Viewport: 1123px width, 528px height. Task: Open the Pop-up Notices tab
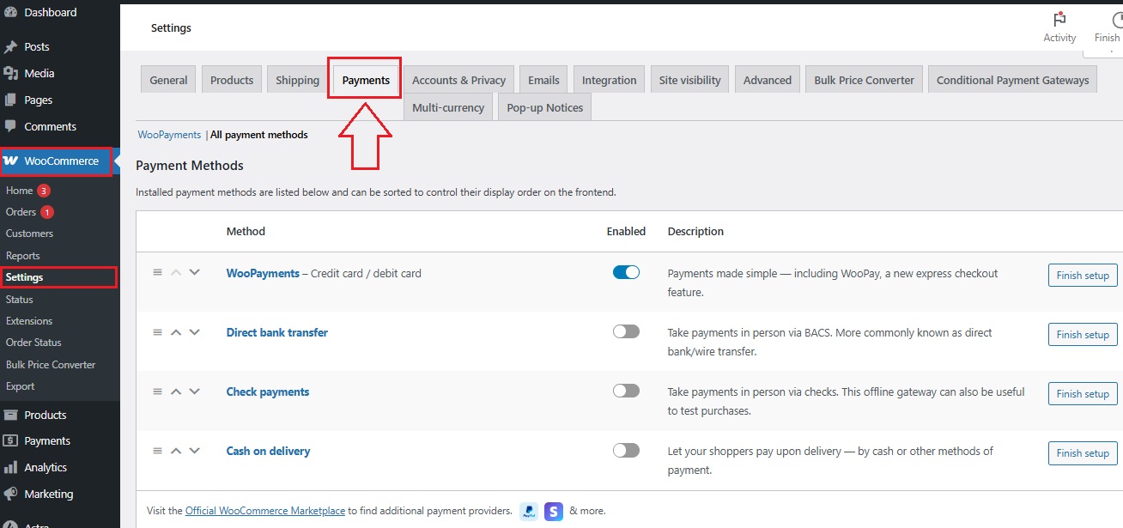pos(544,107)
